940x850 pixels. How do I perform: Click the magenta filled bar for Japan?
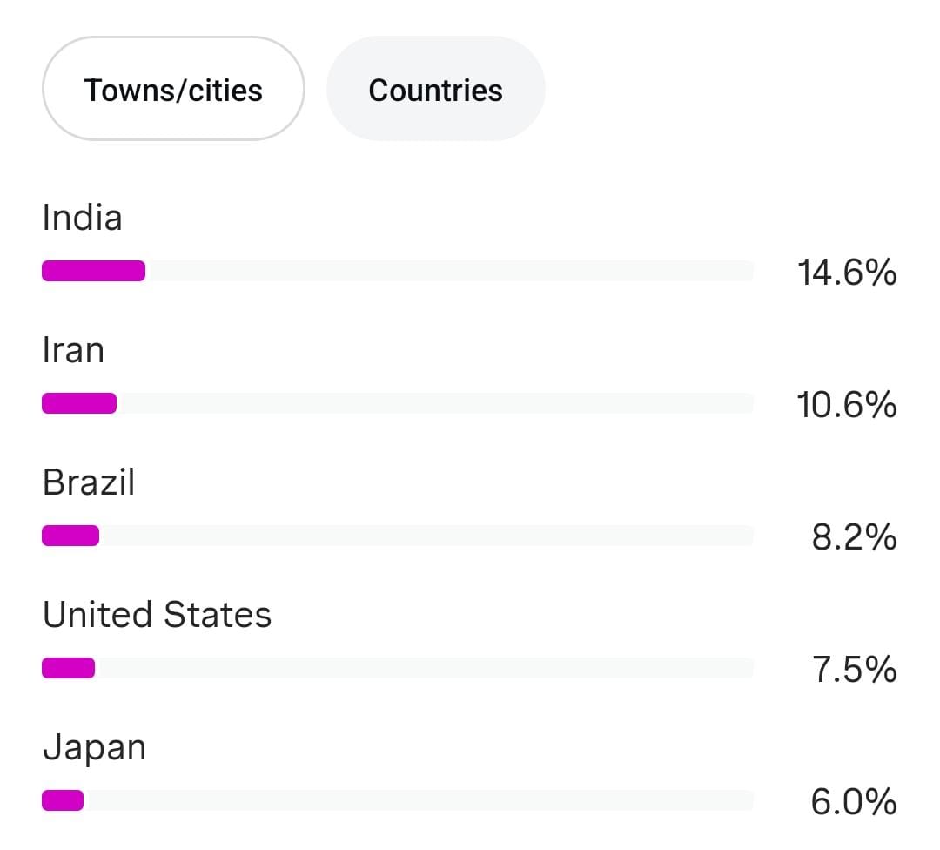point(63,800)
